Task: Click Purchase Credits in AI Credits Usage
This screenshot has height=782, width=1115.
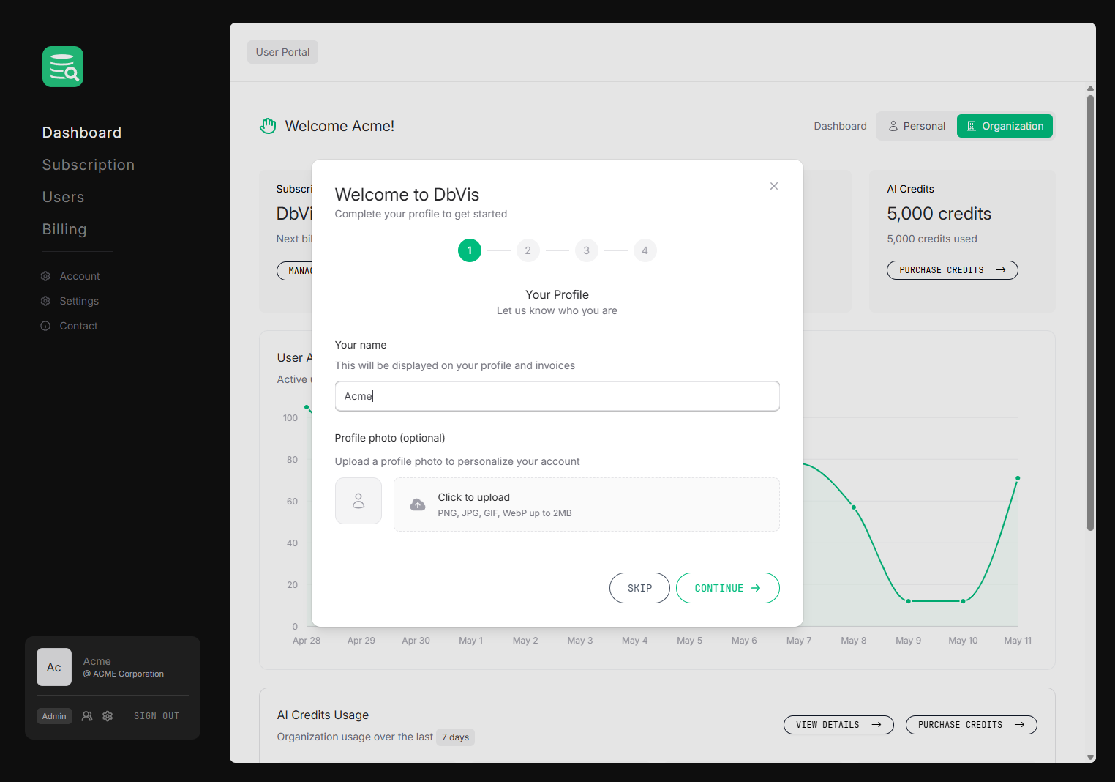Action: pos(972,725)
